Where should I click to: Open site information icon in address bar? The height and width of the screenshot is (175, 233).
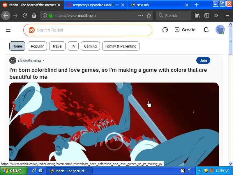(45, 15)
